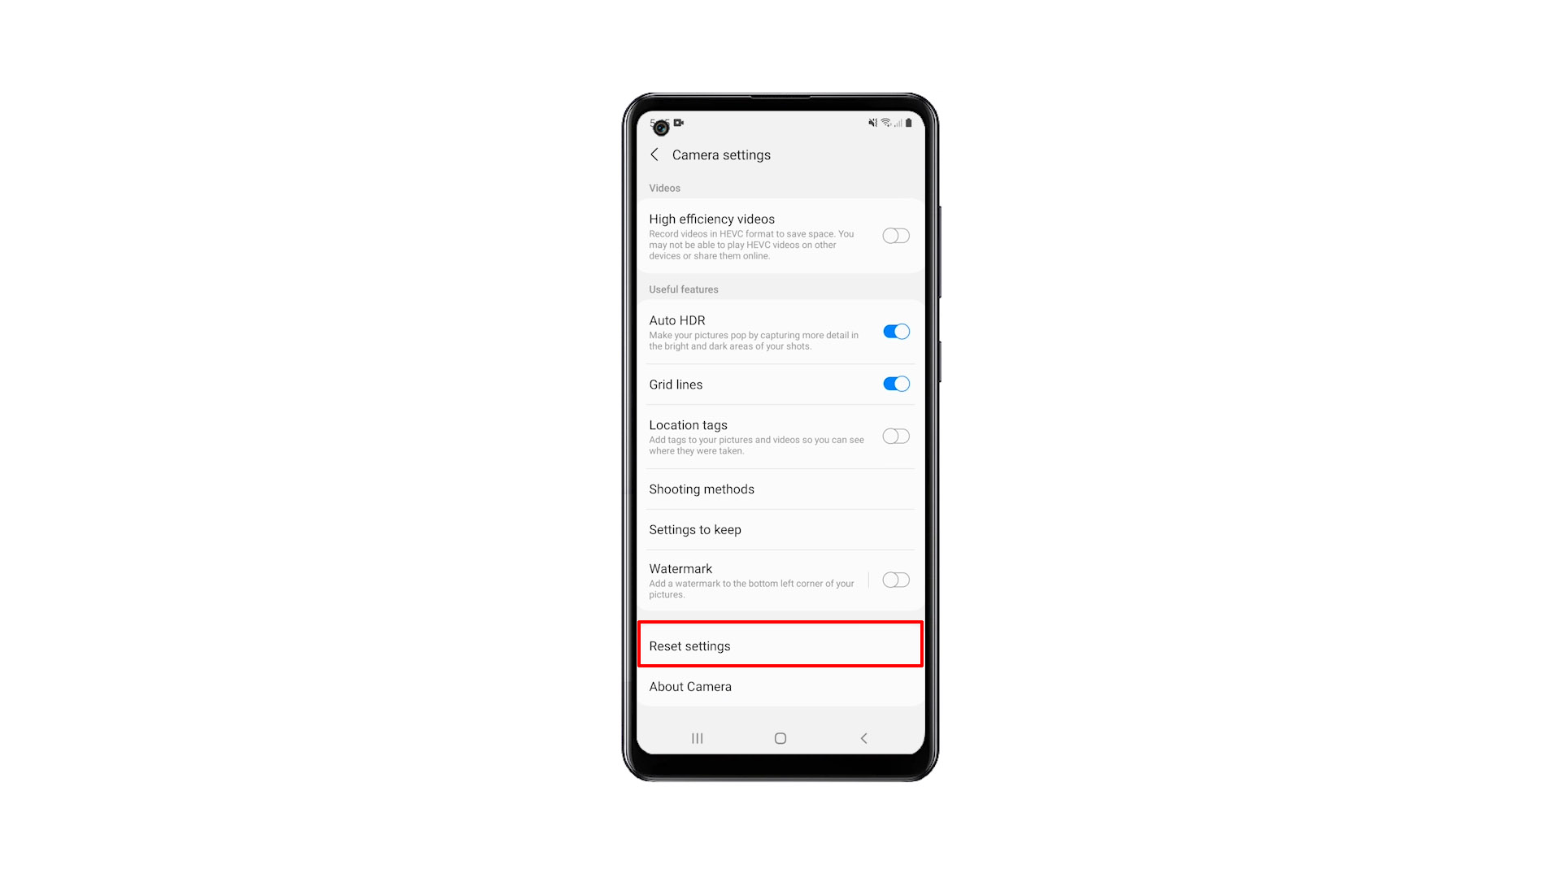
Task: Disable Grid lines toggle
Action: tap(895, 384)
